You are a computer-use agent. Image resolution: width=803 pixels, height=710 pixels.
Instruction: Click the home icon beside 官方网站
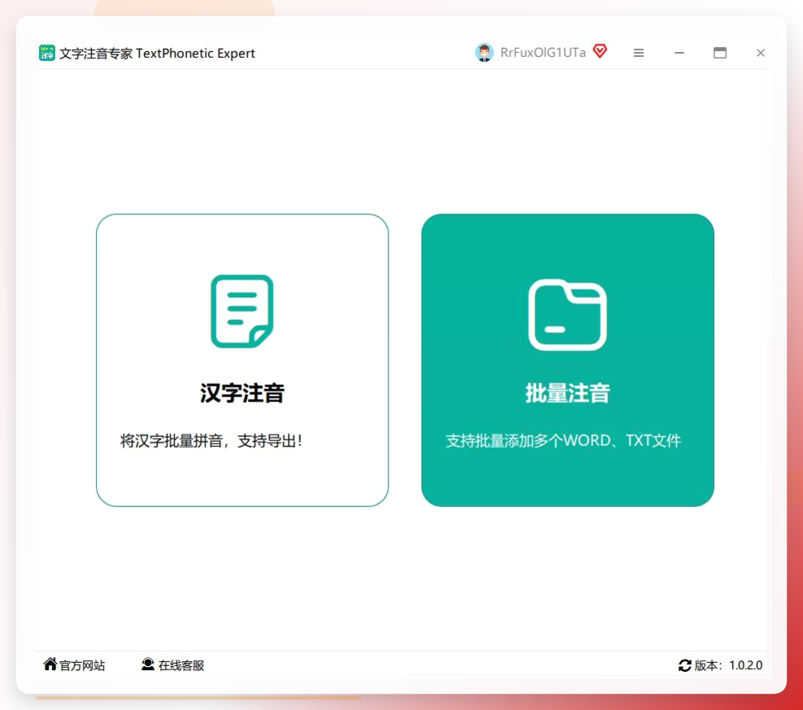[x=50, y=664]
